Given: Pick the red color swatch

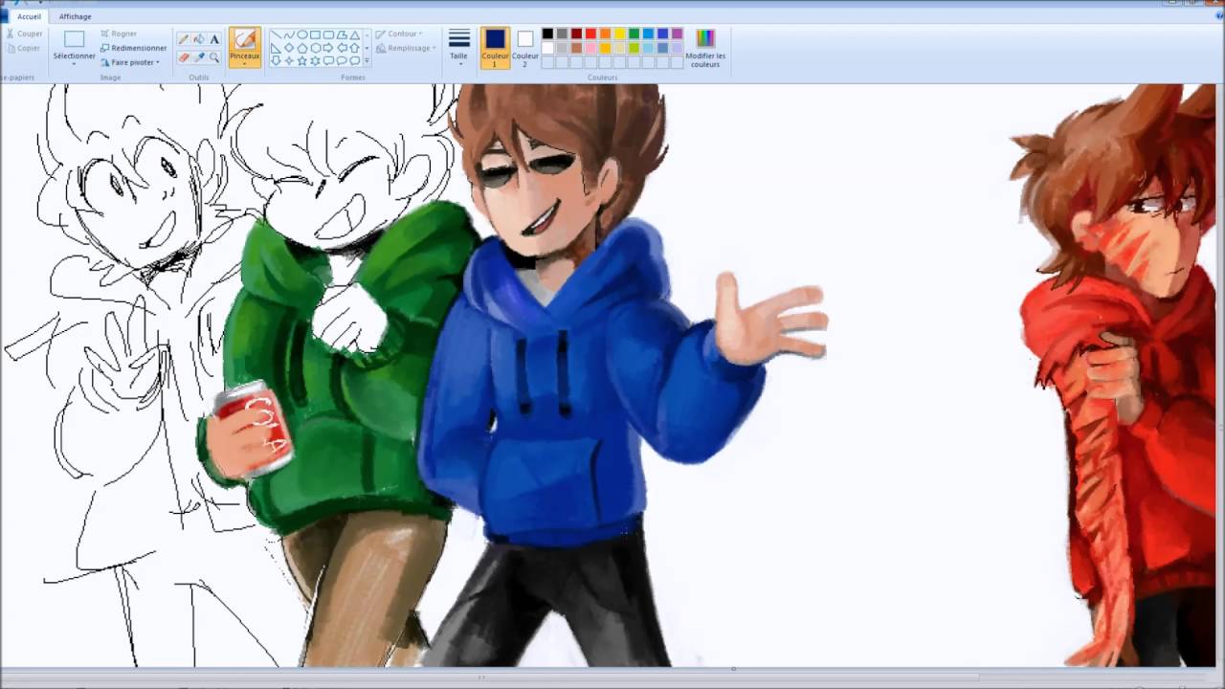Looking at the screenshot, I should (590, 33).
